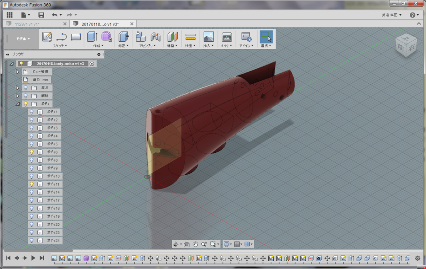Click the Joint assemble icon
Image resolution: width=426 pixels, height=269 pixels.
pyautogui.click(x=156, y=37)
